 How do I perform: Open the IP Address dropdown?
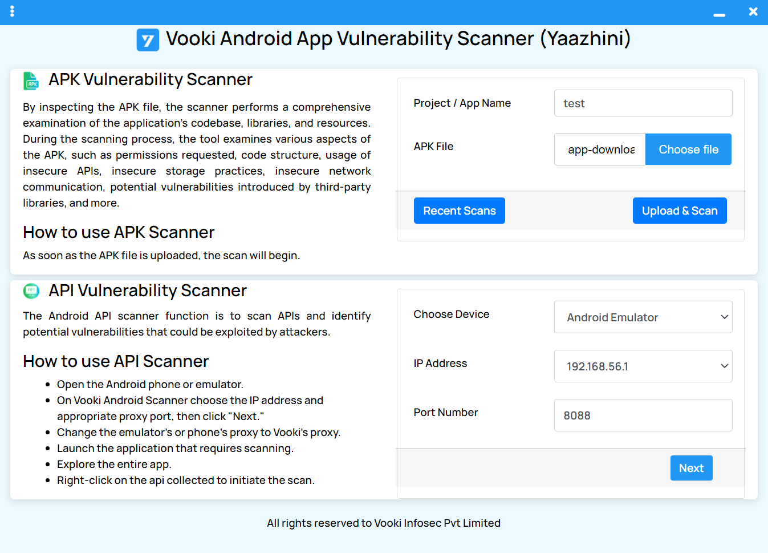point(643,366)
